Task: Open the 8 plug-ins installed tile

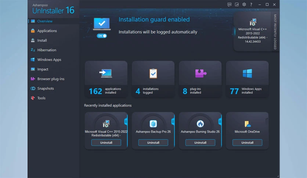Action: coord(200,79)
